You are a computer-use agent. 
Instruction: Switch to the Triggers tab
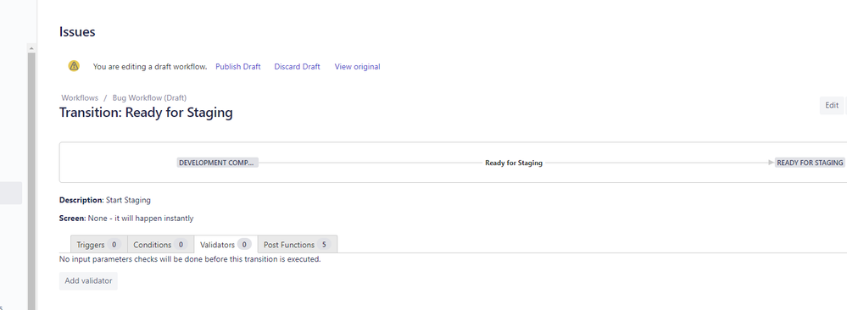click(x=99, y=245)
